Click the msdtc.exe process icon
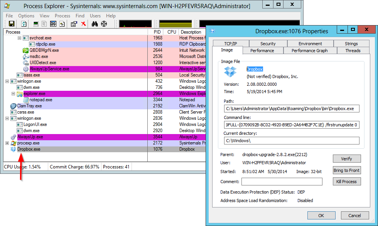 pos(25,56)
